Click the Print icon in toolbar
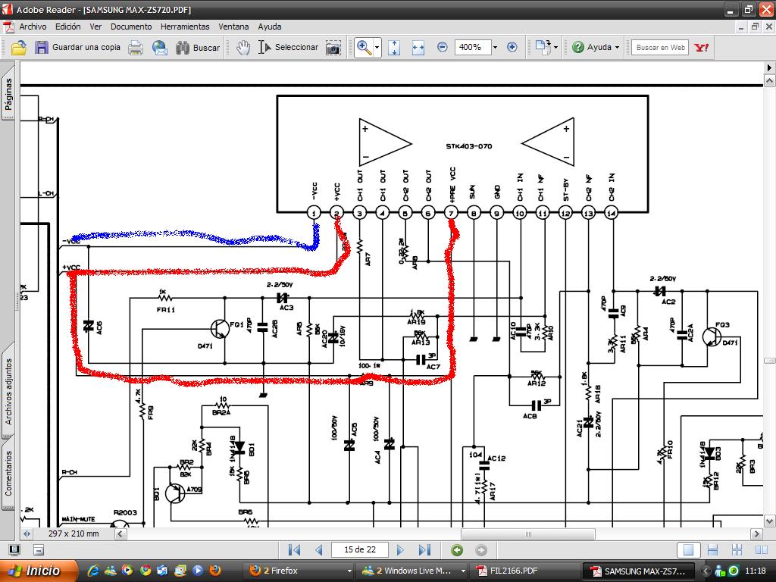Viewport: 776px width, 582px height. coord(136,48)
